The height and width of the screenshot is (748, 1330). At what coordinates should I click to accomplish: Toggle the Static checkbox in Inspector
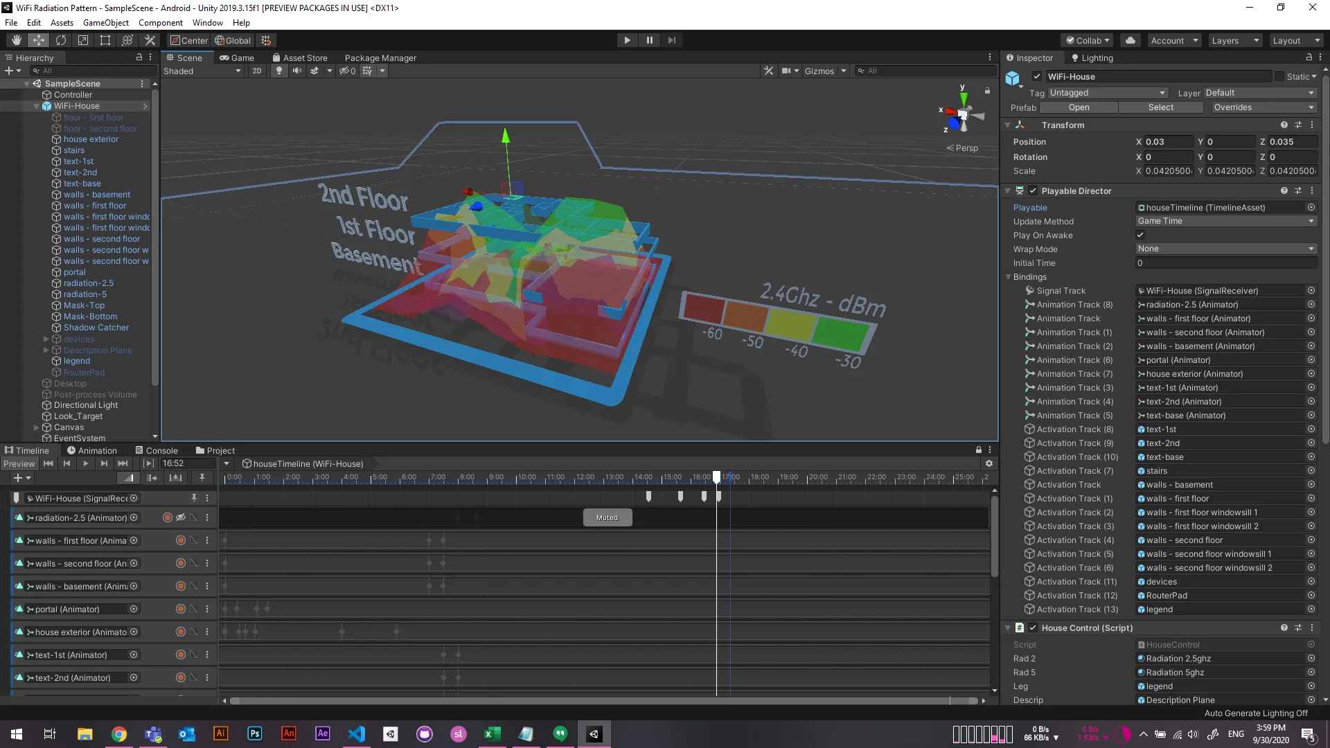pyautogui.click(x=1279, y=77)
